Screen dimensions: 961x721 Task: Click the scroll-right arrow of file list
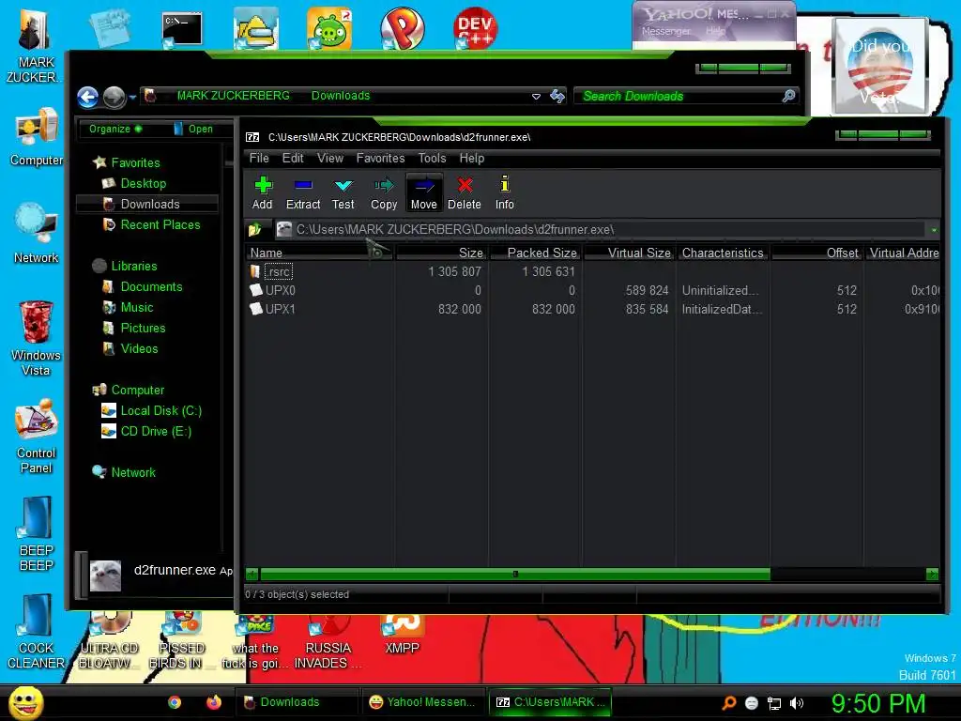click(x=932, y=575)
